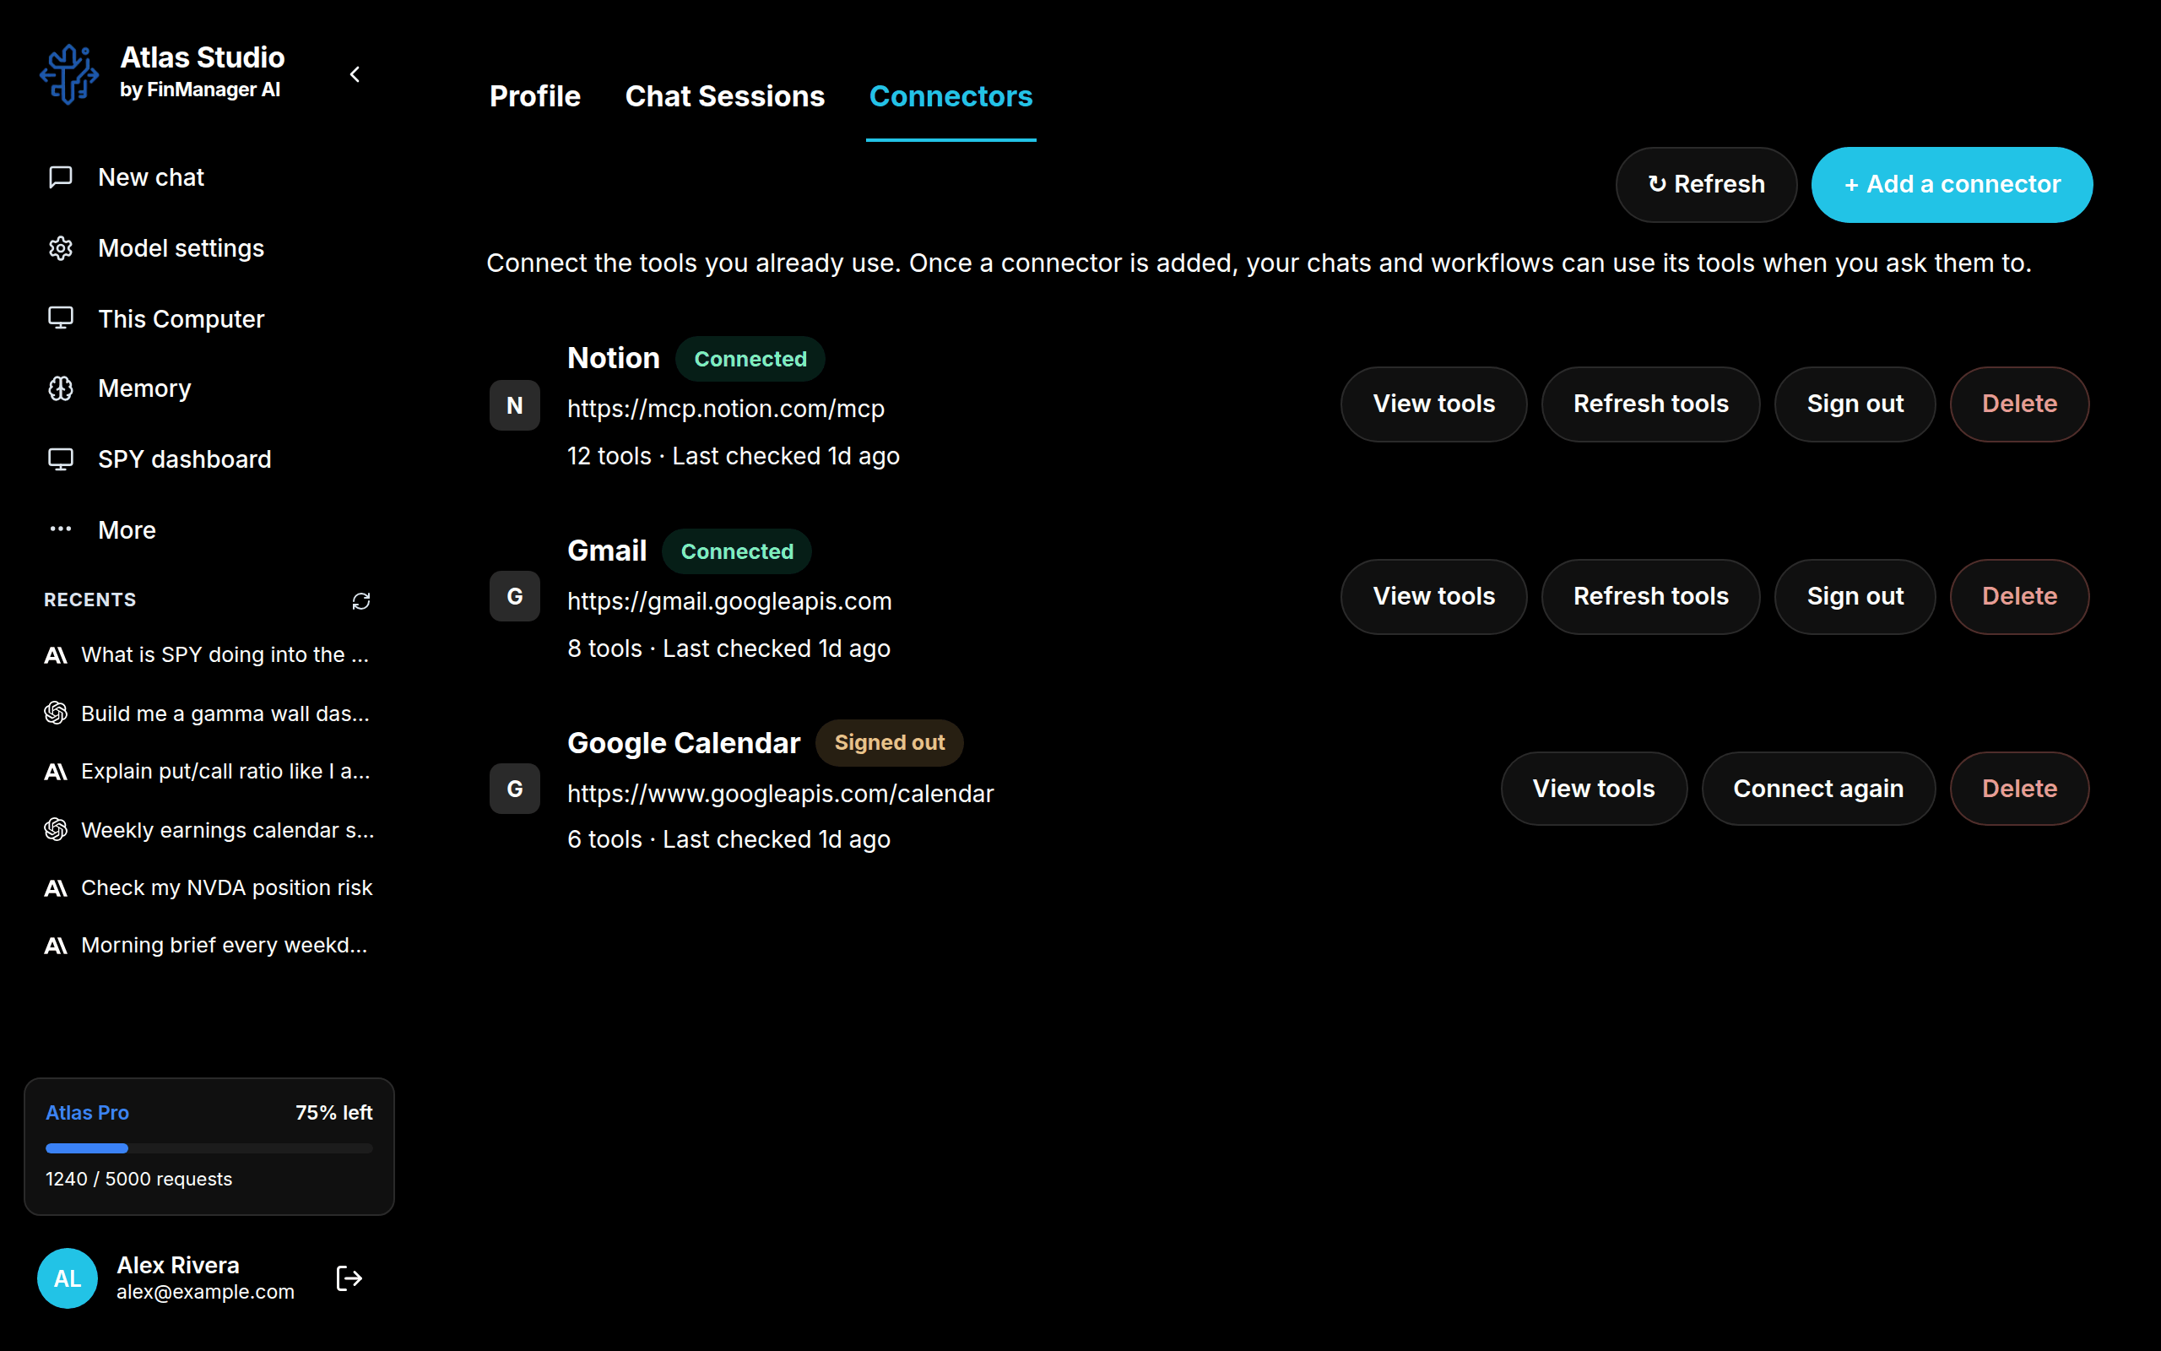Switch to the Profile tab

(x=535, y=96)
